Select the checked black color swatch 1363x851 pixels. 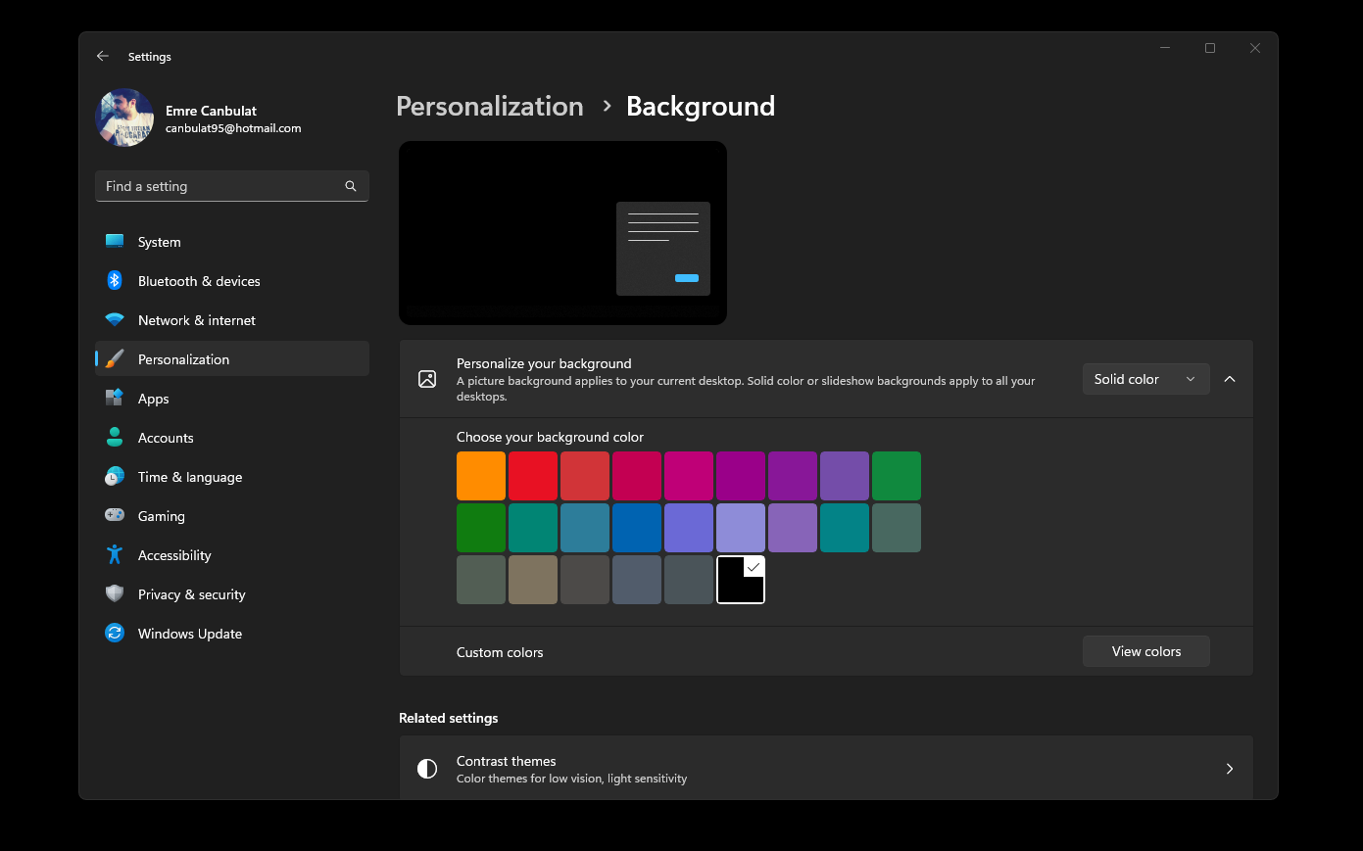(741, 580)
